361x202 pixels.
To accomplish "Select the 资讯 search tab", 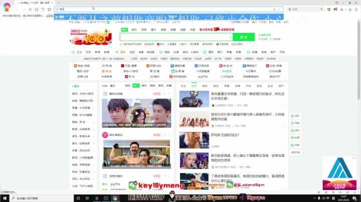I will tap(134, 30).
